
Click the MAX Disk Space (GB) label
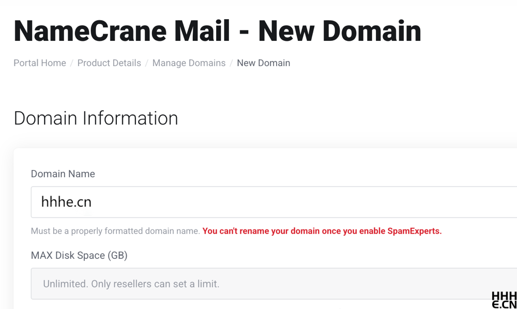[79, 255]
